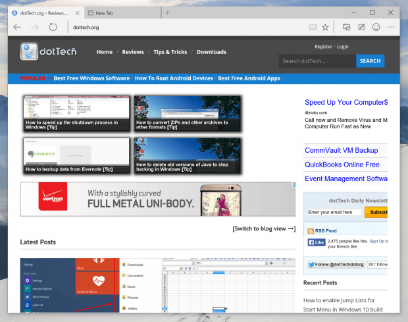Add page to favorites star icon

point(325,27)
